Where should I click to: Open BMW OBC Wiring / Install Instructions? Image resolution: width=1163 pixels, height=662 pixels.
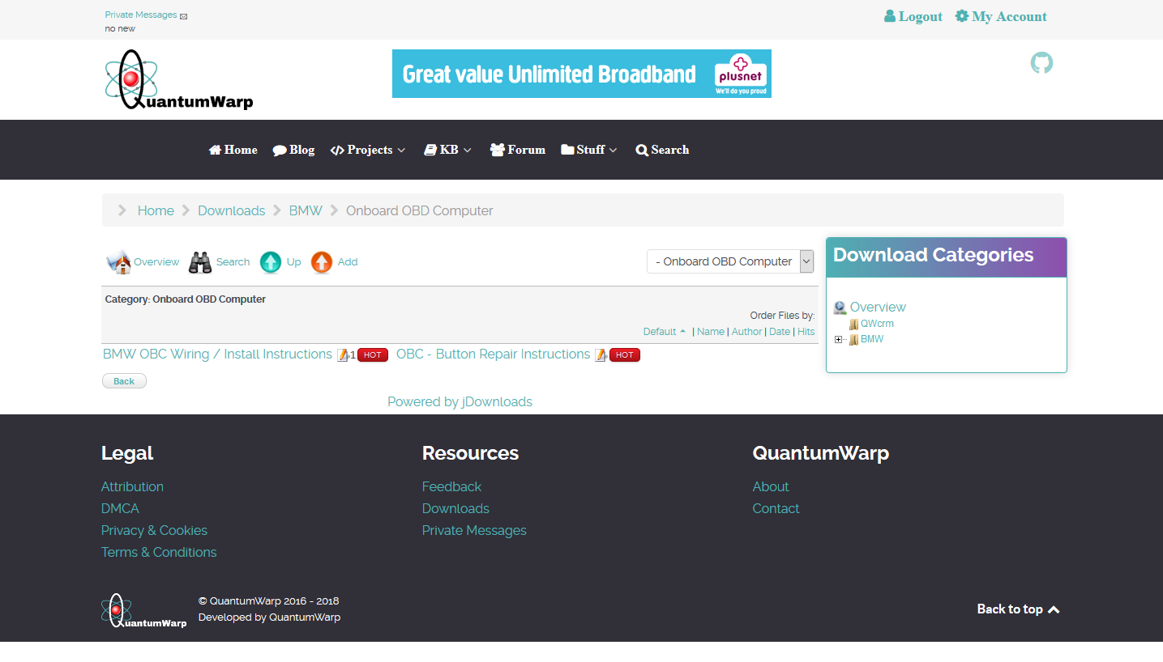[x=217, y=354]
